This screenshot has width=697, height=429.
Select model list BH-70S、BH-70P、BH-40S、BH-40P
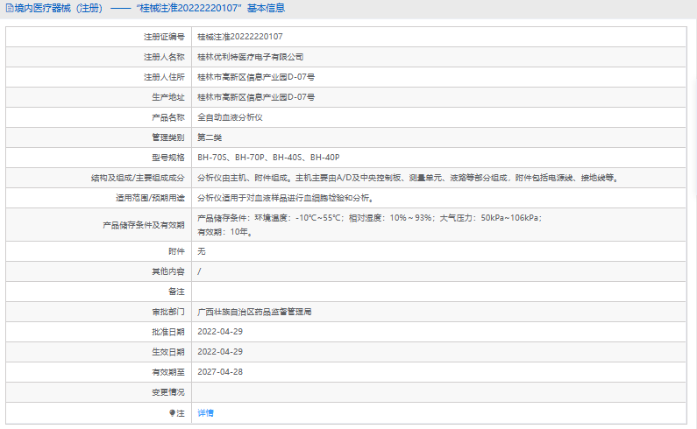coord(268,158)
